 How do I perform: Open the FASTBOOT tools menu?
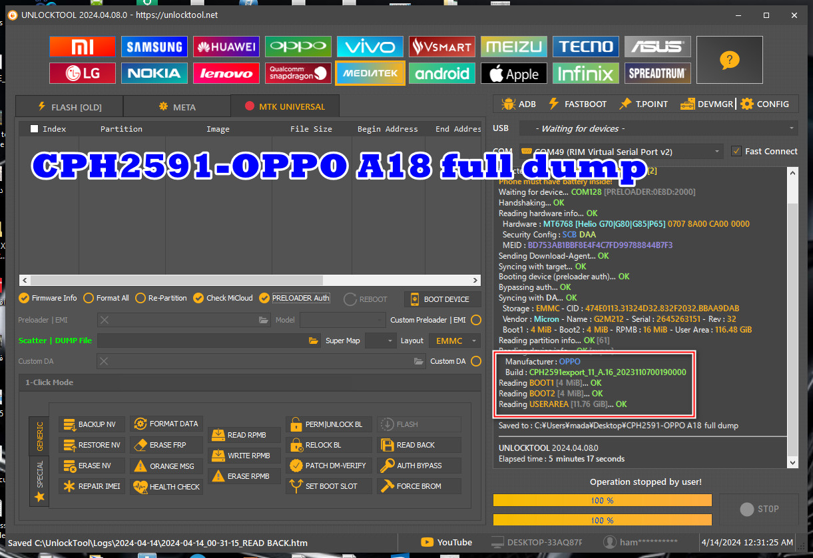coord(577,104)
